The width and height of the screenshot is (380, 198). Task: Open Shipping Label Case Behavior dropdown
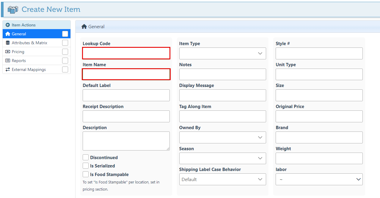click(222, 179)
